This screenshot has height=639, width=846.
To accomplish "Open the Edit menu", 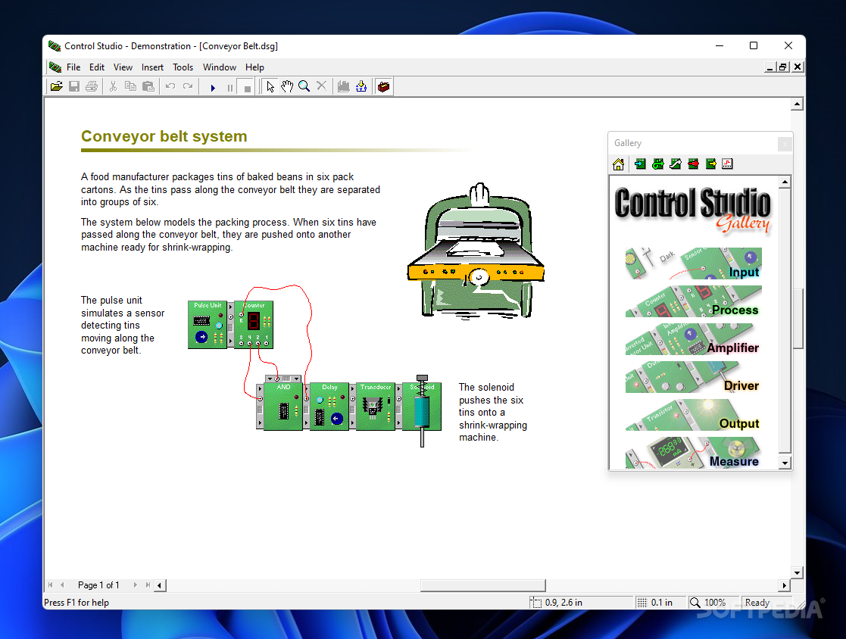I will (97, 67).
